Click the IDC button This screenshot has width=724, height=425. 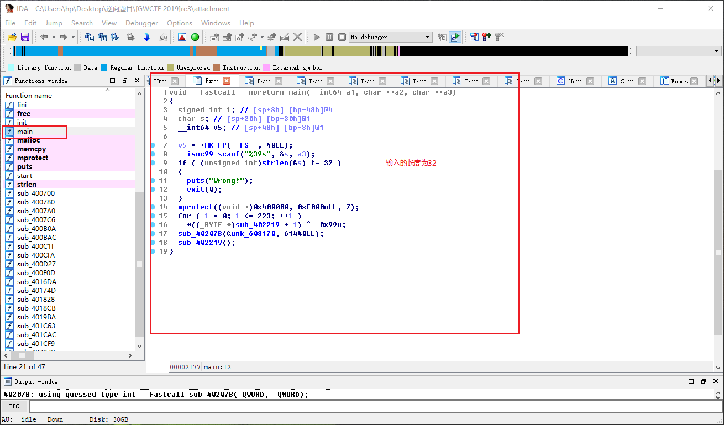click(x=14, y=406)
